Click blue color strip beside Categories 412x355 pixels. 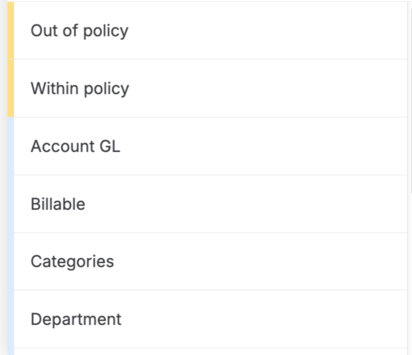click(x=11, y=261)
